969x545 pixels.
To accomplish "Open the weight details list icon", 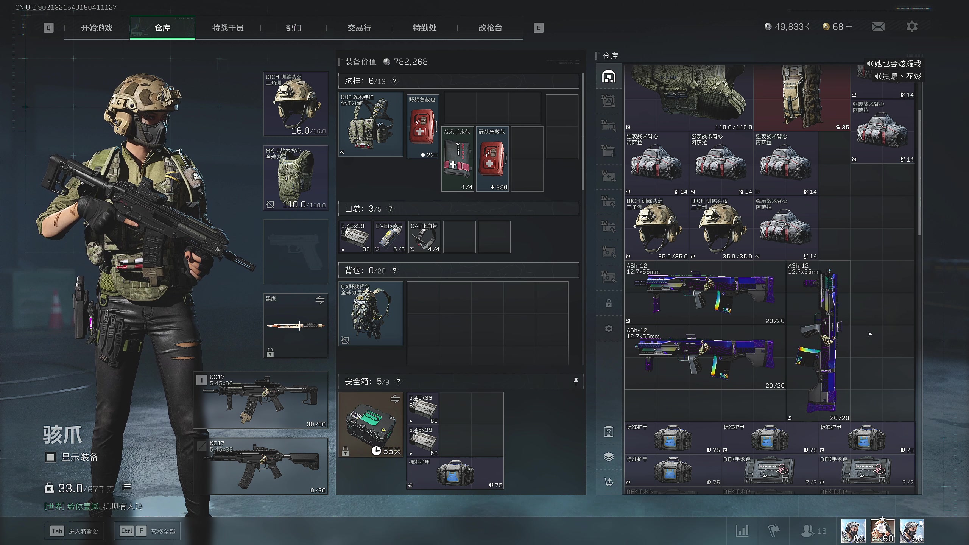I will pos(126,487).
